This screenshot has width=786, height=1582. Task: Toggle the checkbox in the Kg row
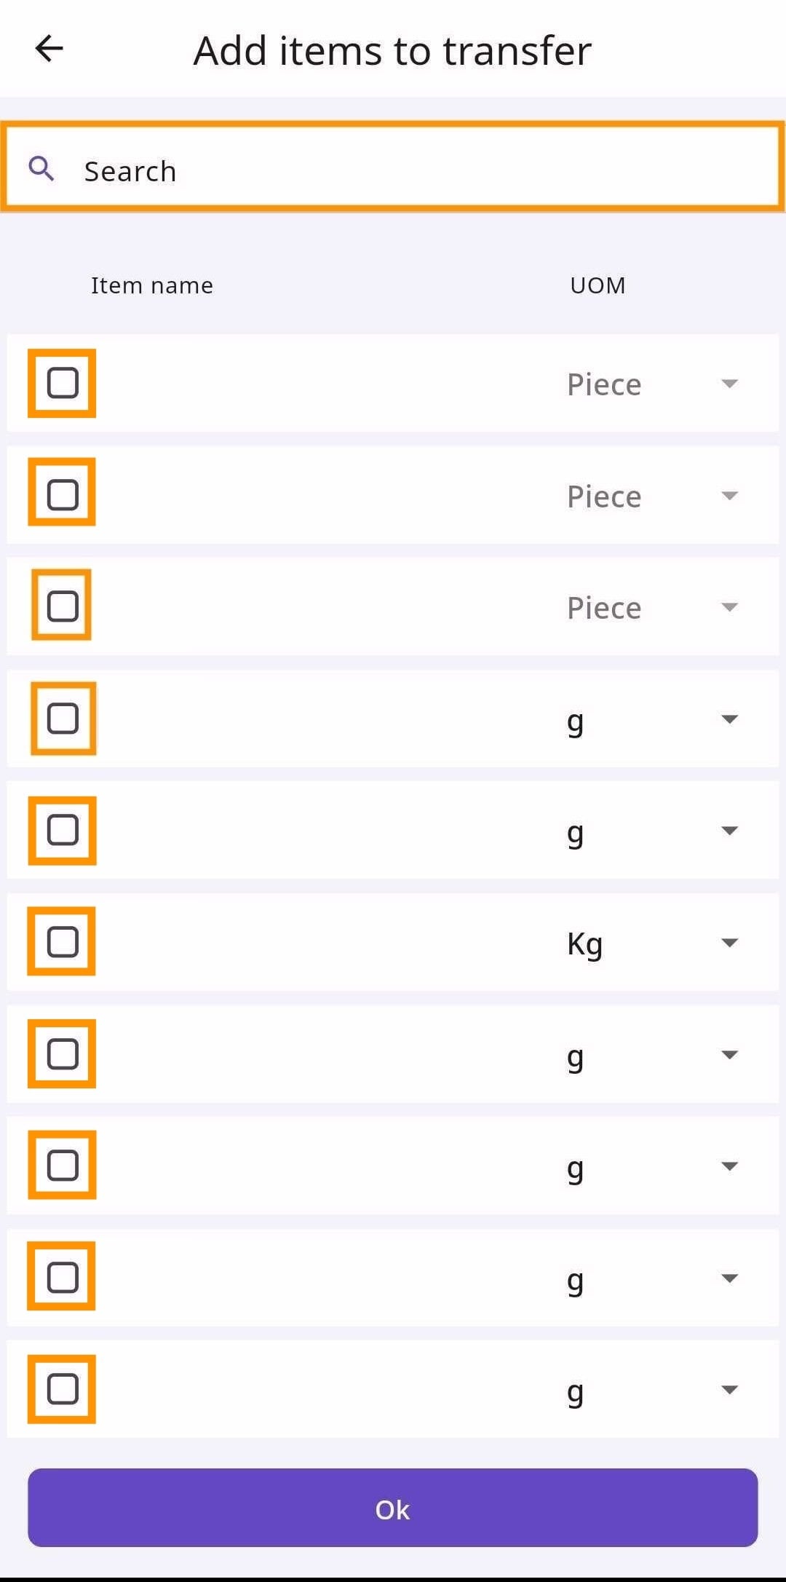coord(63,941)
